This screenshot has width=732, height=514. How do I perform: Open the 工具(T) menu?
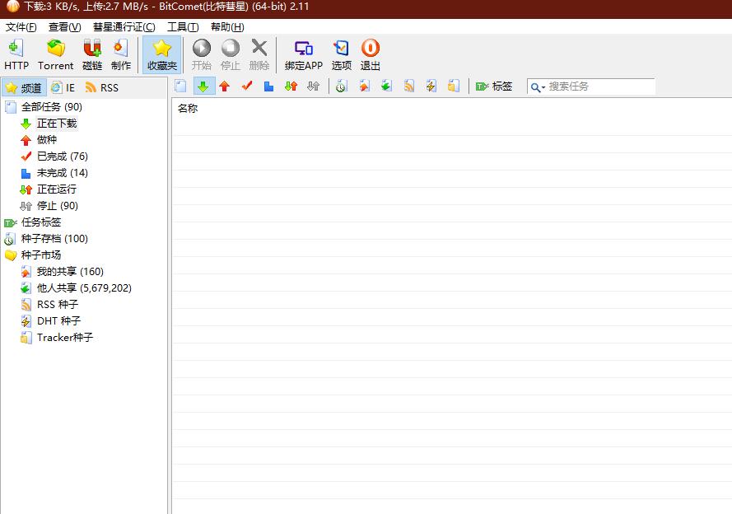click(x=183, y=27)
